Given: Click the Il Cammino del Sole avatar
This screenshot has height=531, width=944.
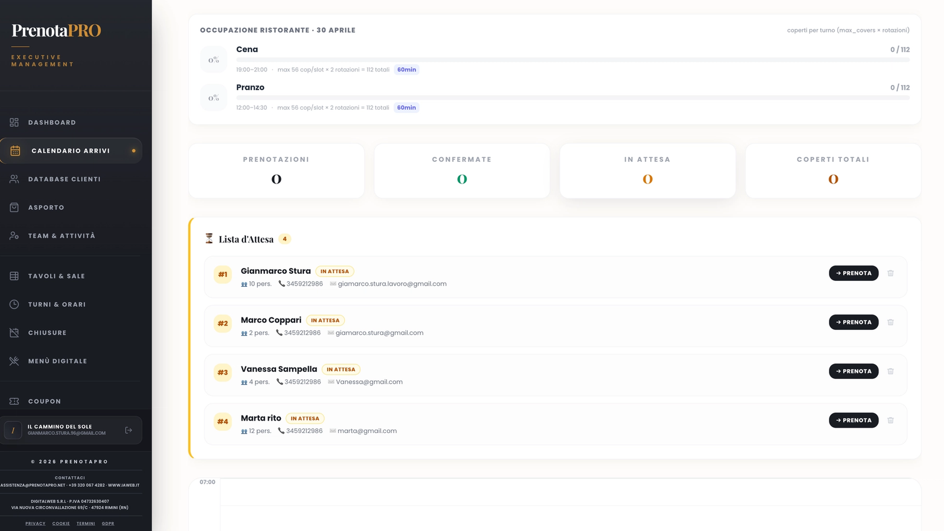Looking at the screenshot, I should (13, 430).
